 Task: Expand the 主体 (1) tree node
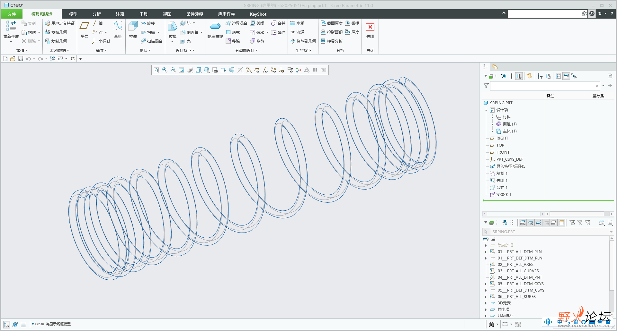492,131
